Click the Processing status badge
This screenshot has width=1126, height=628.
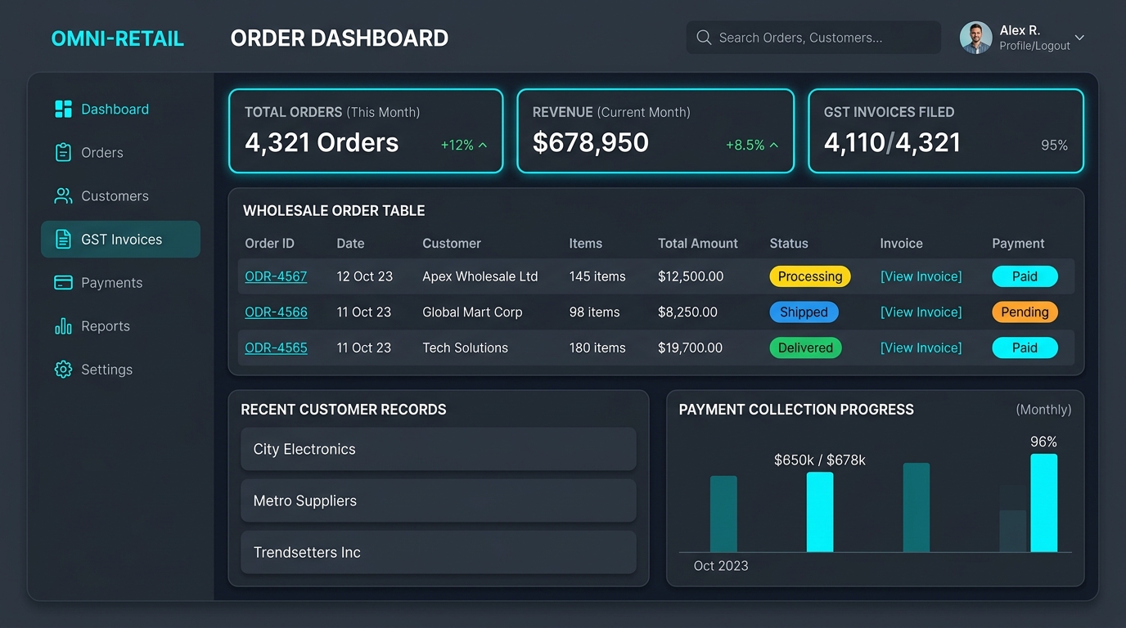810,276
